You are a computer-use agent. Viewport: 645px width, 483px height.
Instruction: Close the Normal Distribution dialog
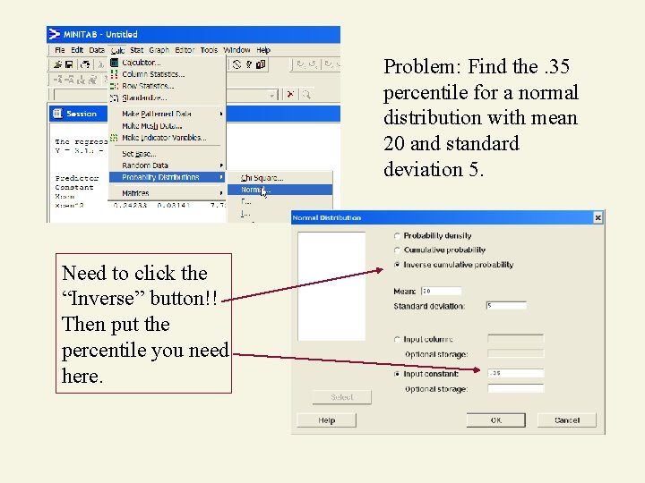point(598,217)
